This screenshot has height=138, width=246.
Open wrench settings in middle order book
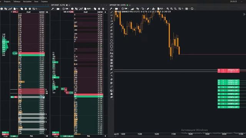[53, 9]
